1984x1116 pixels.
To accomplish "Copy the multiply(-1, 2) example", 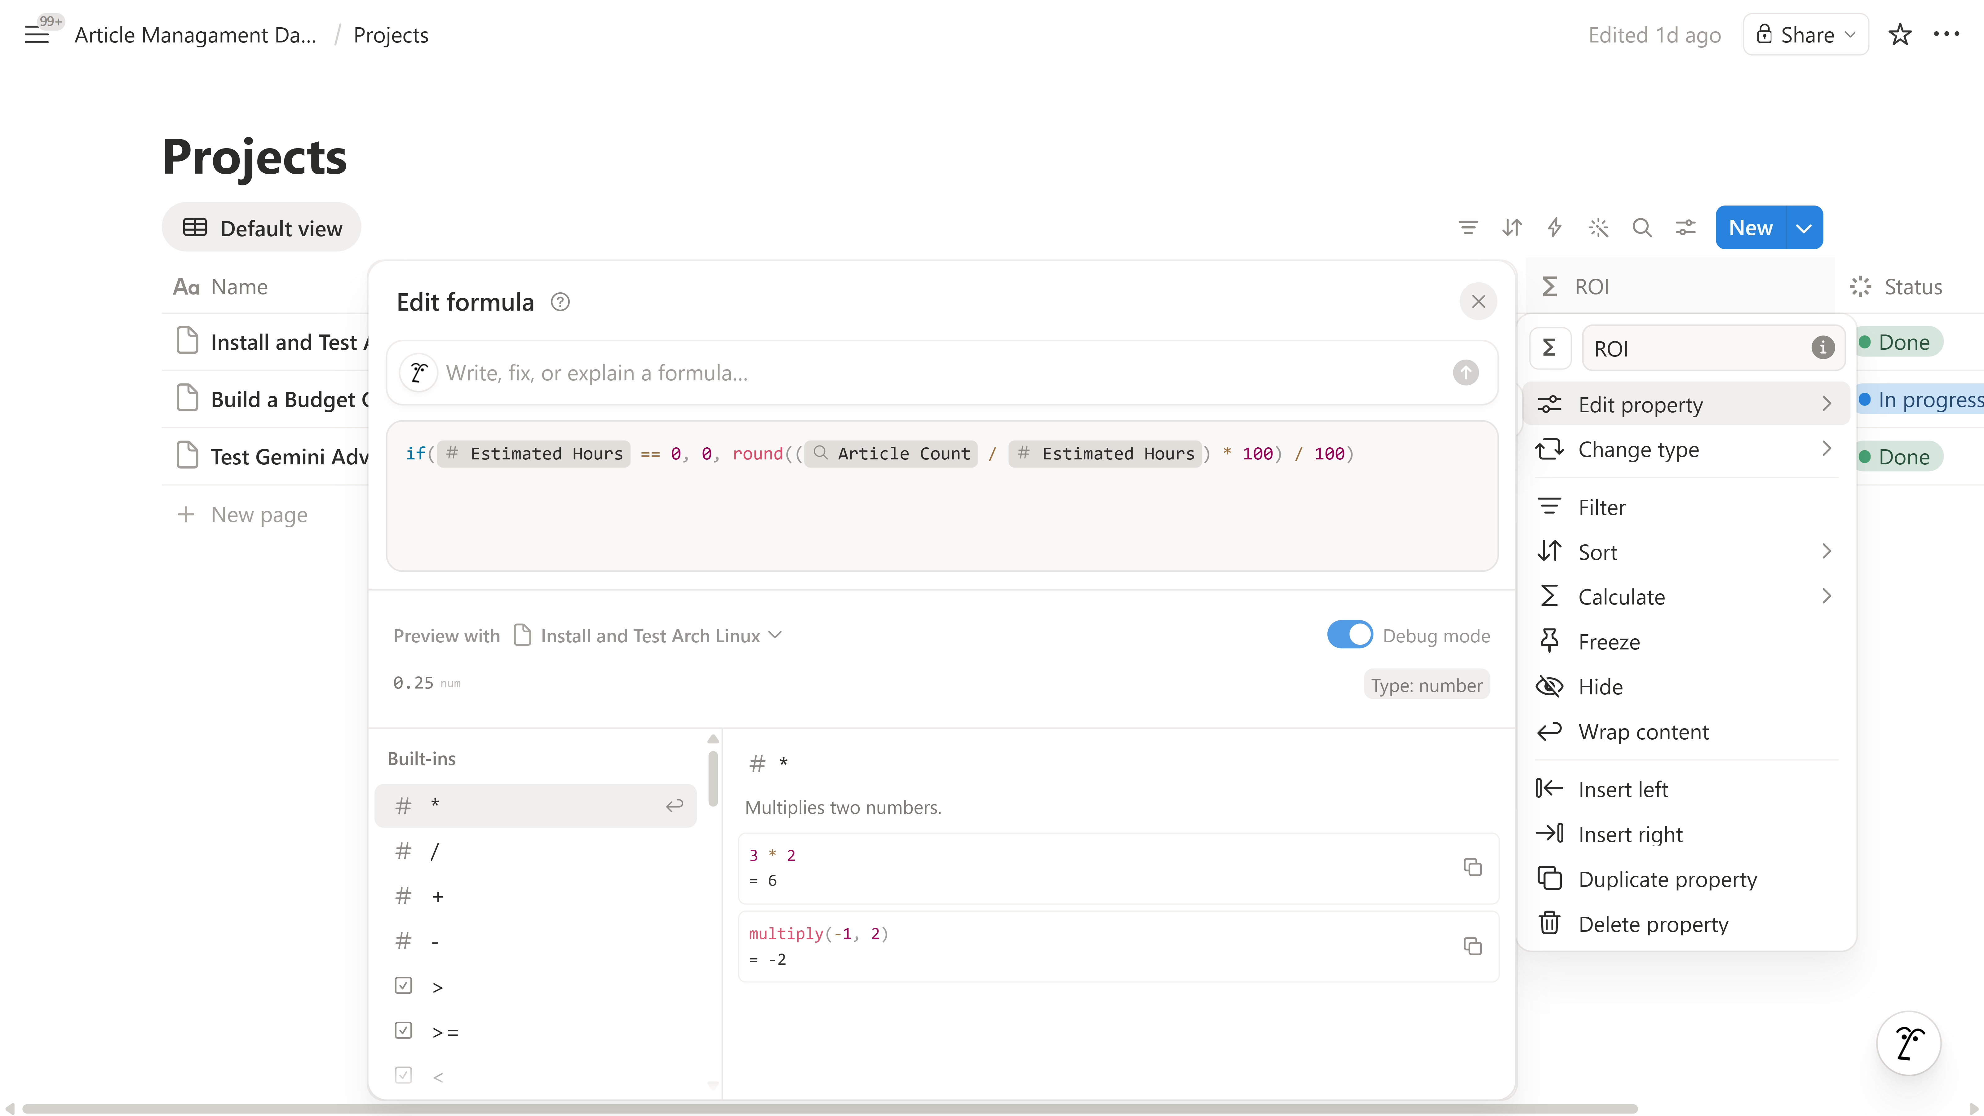I will [x=1472, y=946].
